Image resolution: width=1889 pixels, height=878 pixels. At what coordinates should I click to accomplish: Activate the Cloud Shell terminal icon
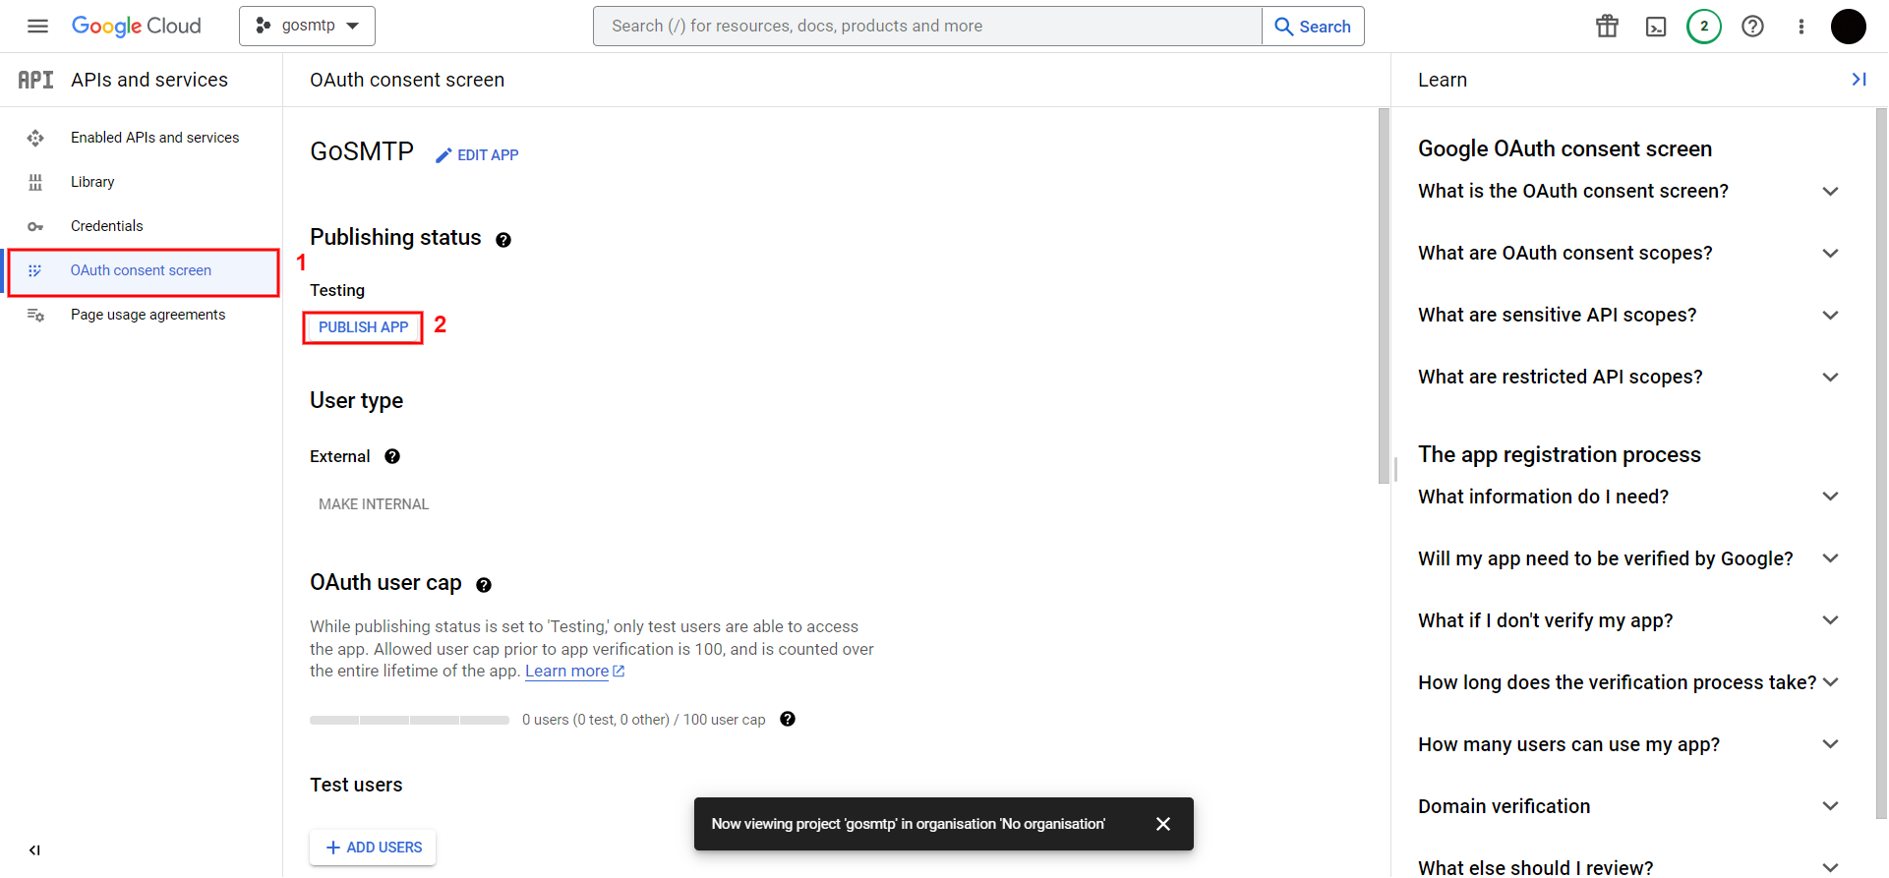1656,27
